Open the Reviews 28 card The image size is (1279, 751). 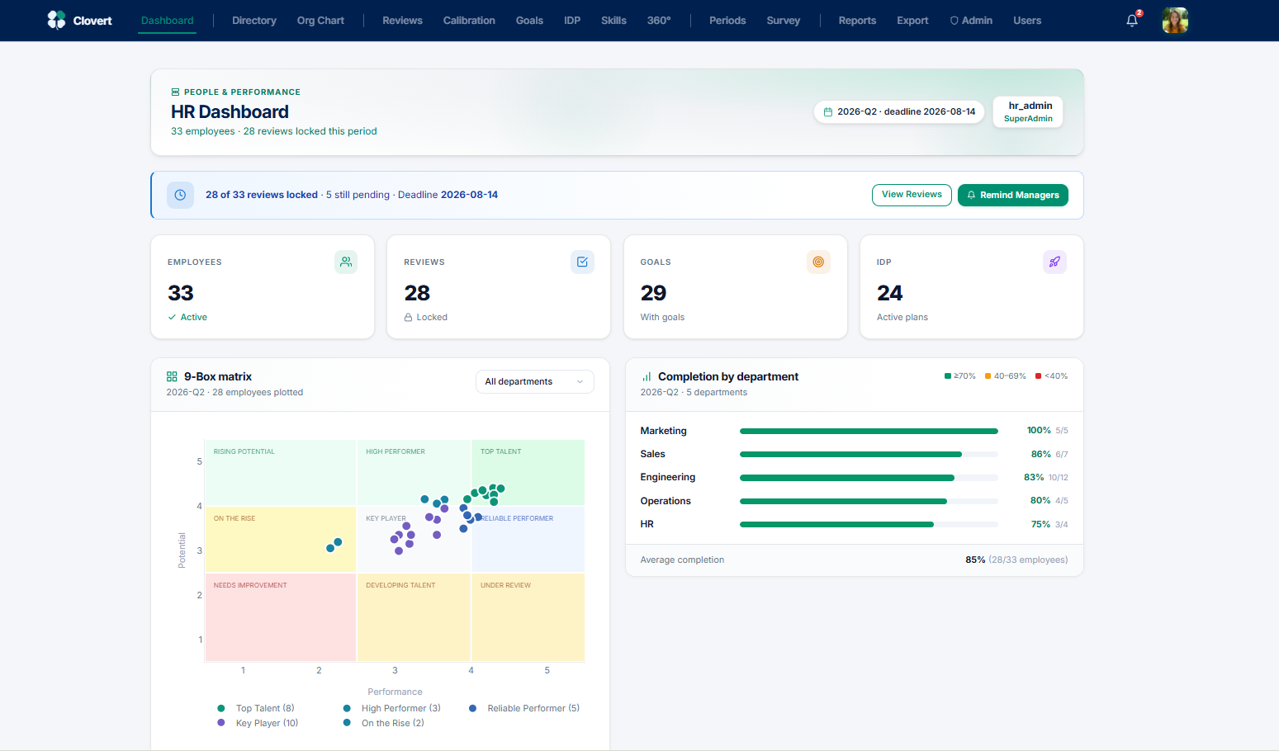pos(499,286)
